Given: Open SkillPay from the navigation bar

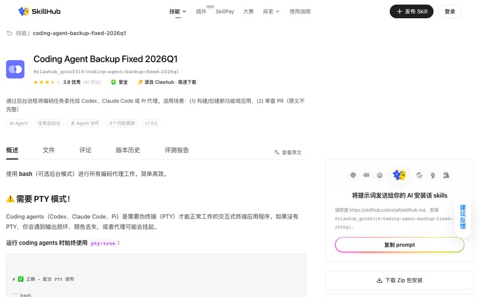Looking at the screenshot, I should tap(225, 11).
